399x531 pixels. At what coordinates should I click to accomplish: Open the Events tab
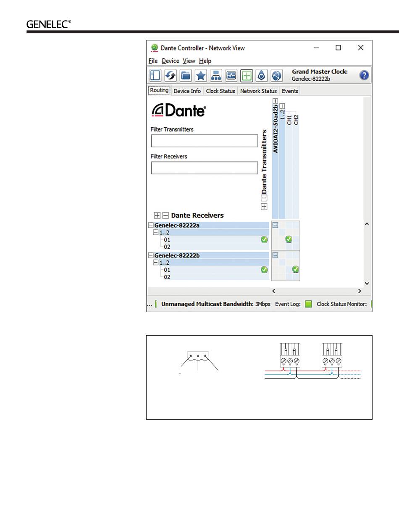click(x=290, y=91)
